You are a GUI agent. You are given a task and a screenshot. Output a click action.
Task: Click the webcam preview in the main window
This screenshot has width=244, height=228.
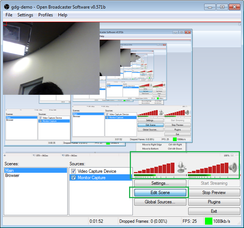pos(51,58)
